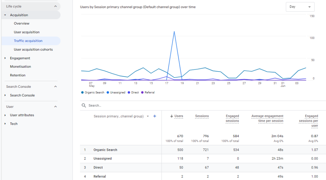Sort table by Sessions column

[x=202, y=116]
